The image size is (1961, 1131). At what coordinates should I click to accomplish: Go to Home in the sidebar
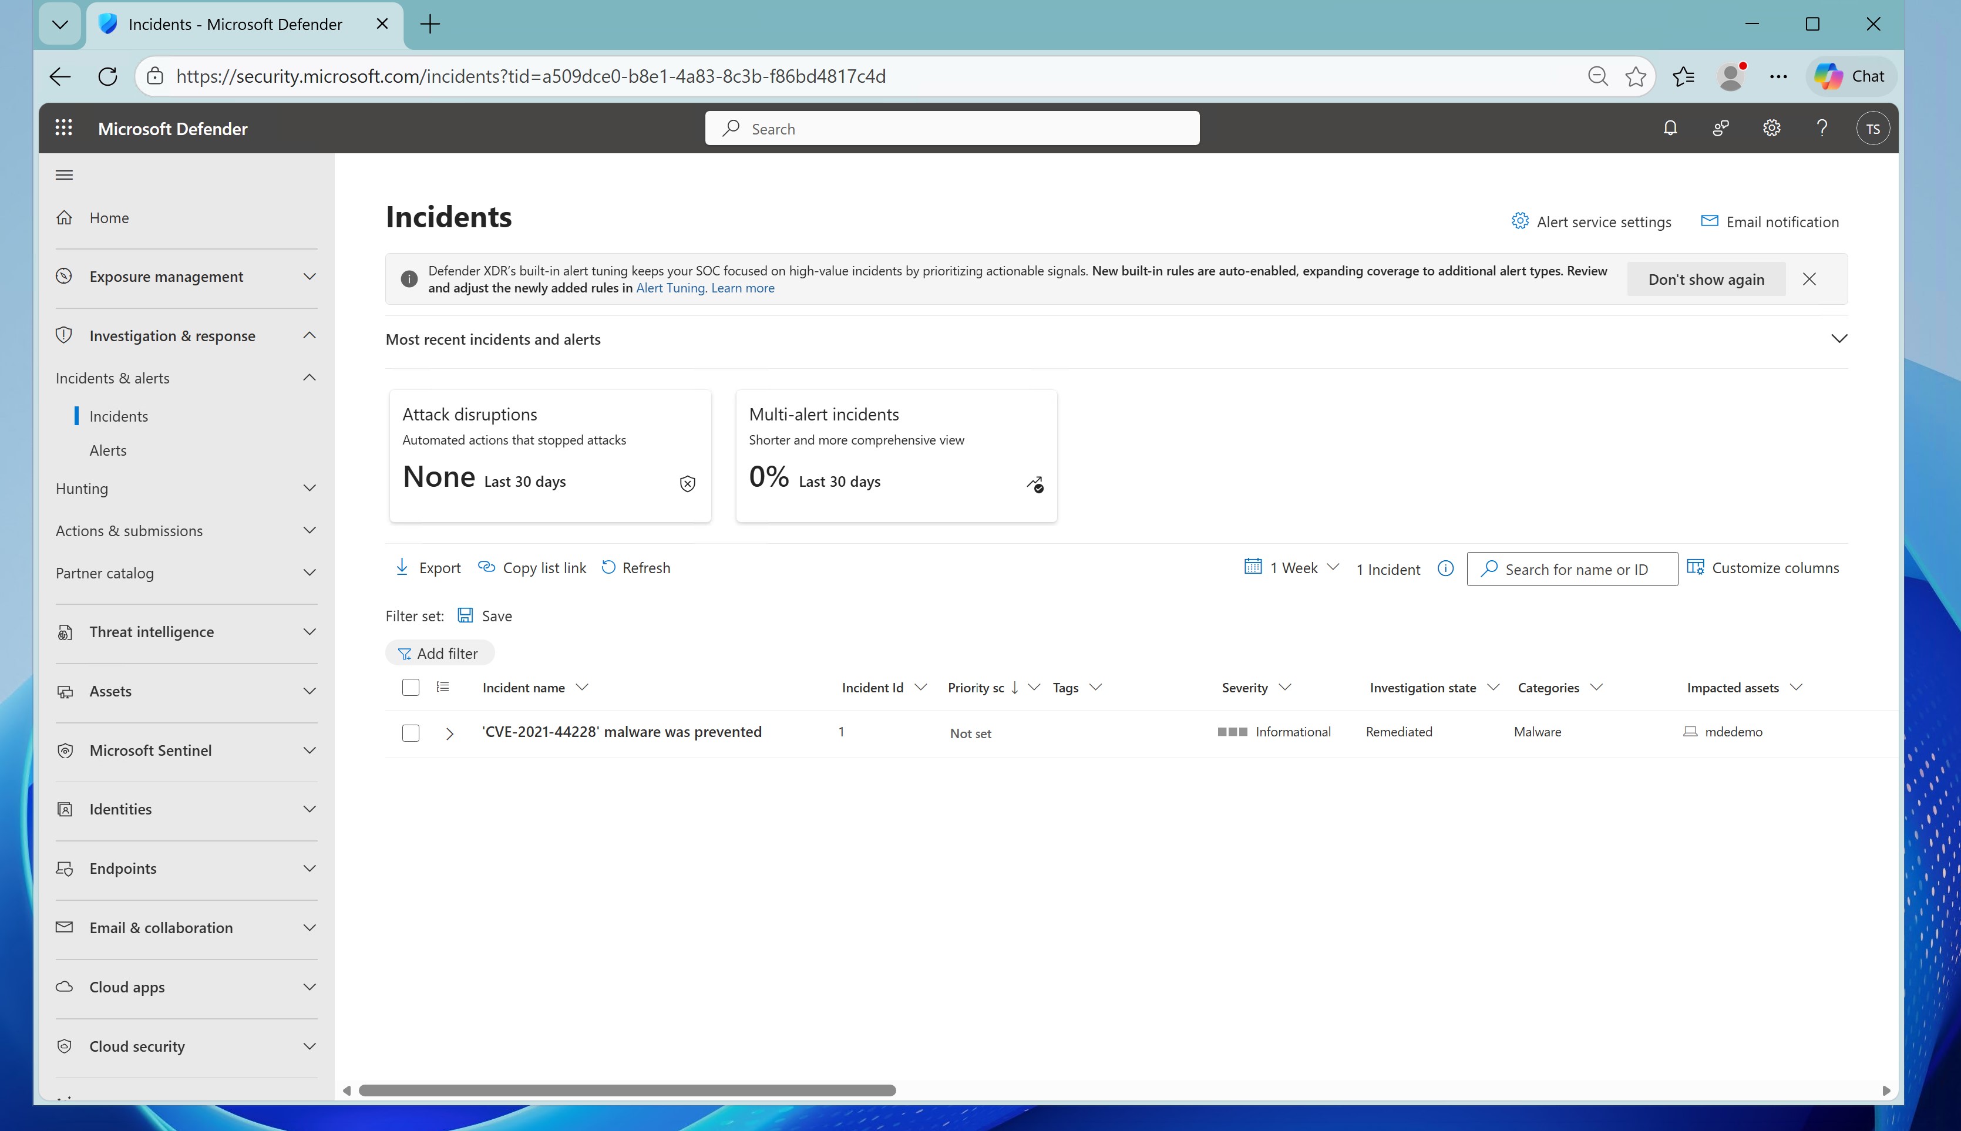click(x=109, y=218)
